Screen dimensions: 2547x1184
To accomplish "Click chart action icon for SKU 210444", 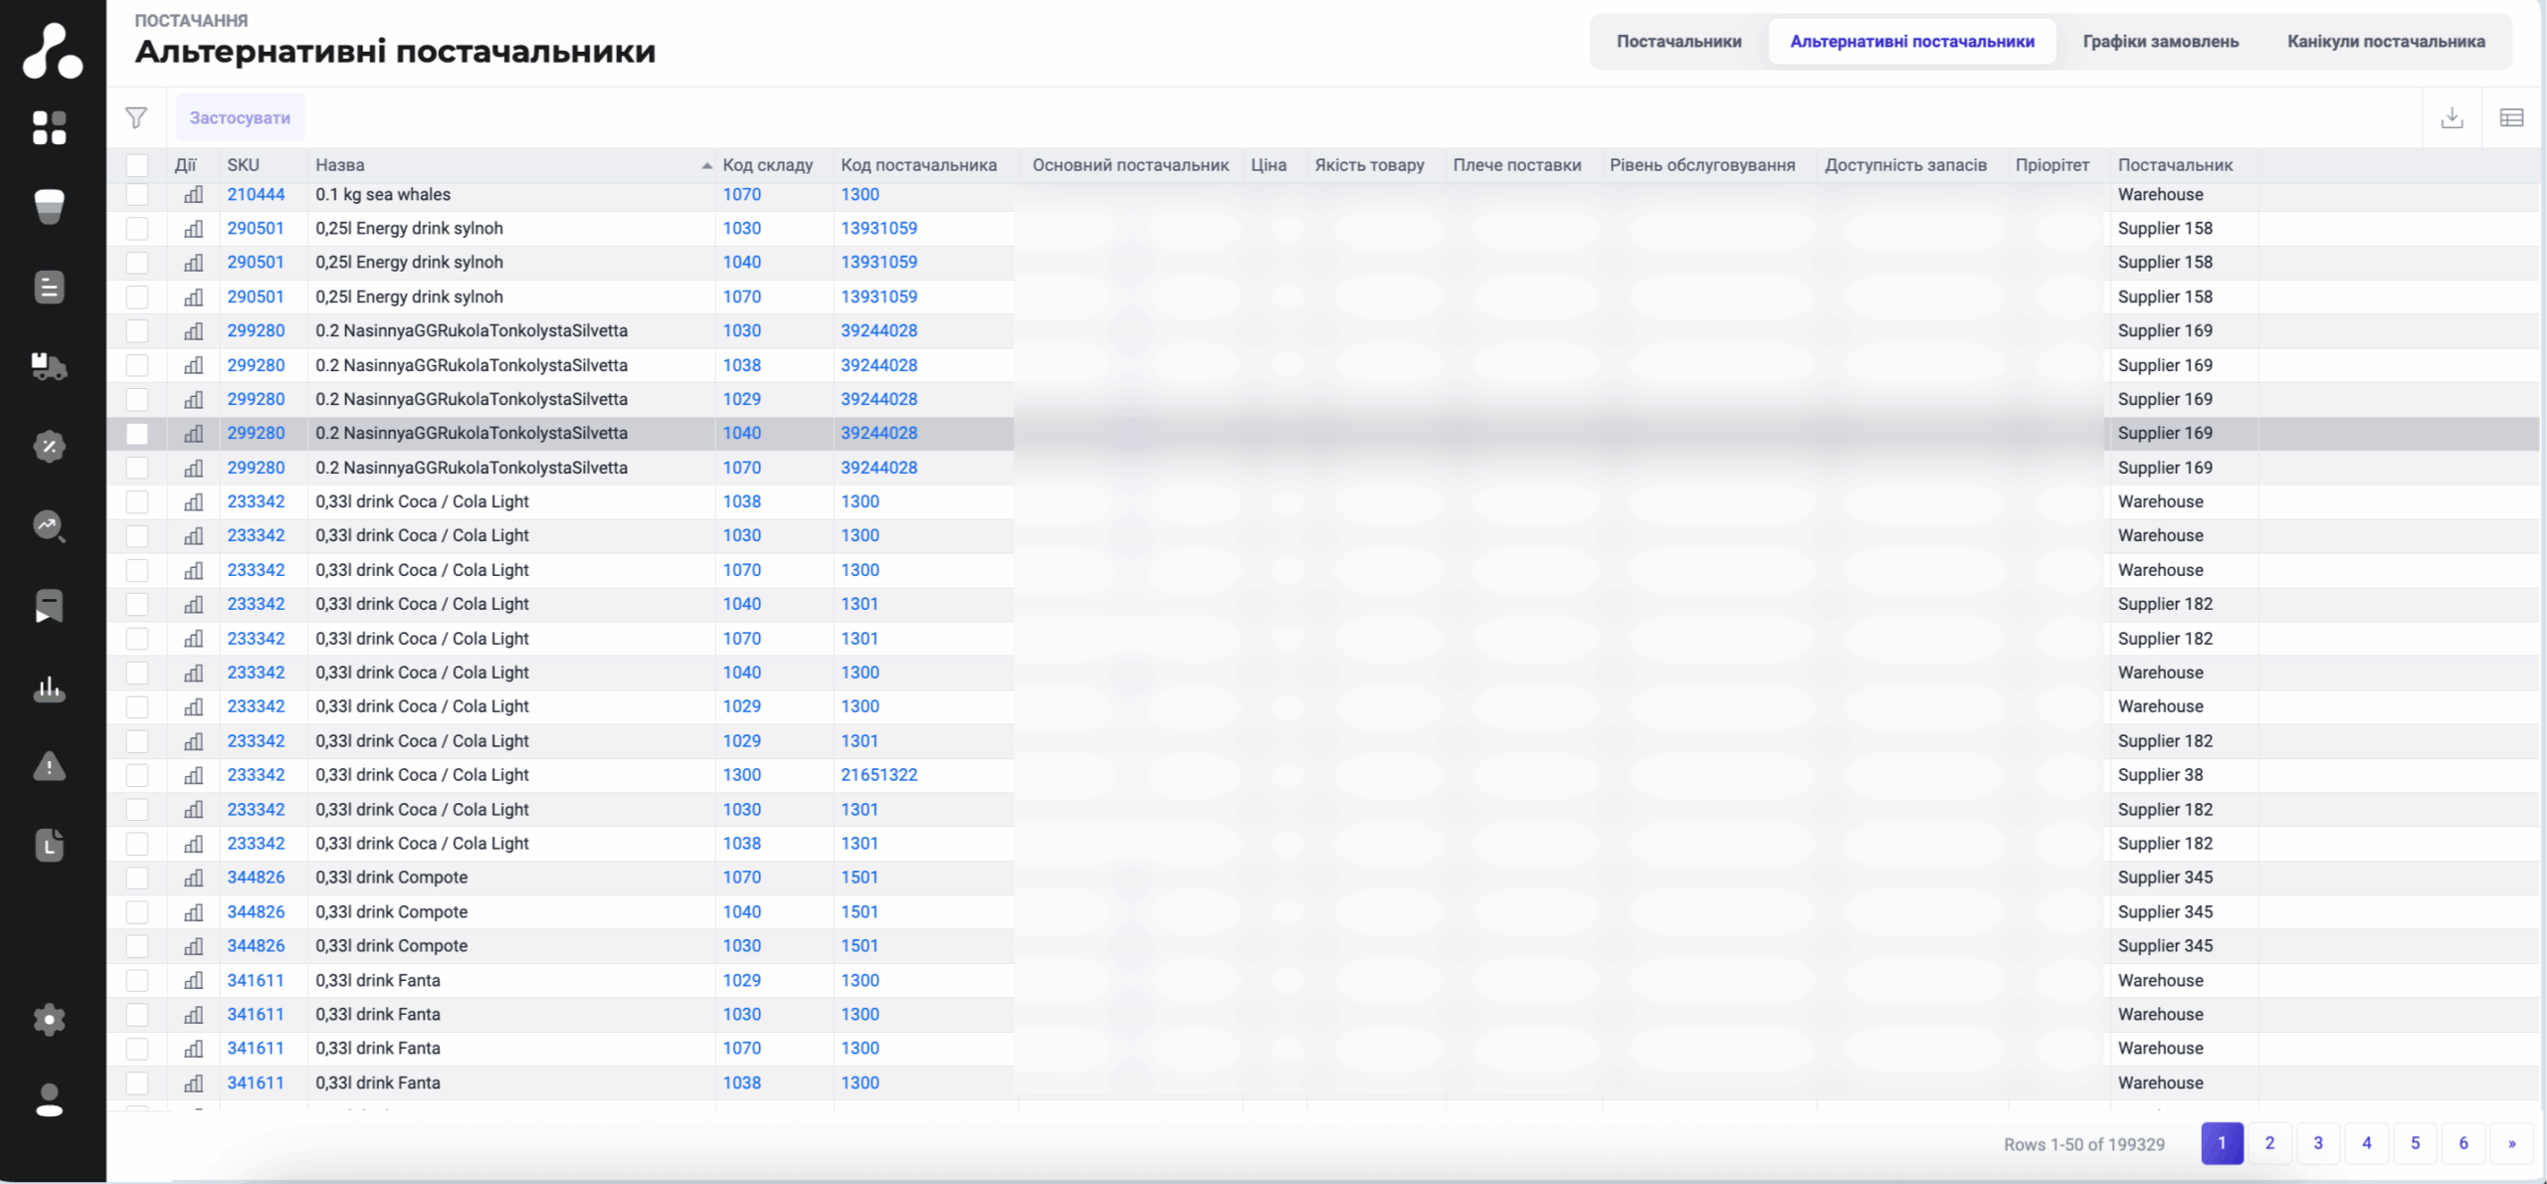I will point(193,195).
